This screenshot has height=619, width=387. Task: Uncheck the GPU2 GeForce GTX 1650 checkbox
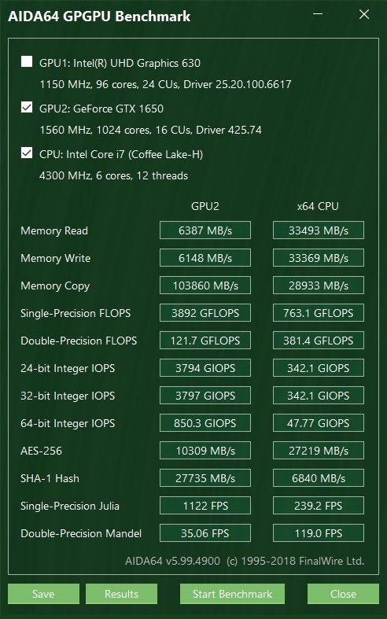27,108
